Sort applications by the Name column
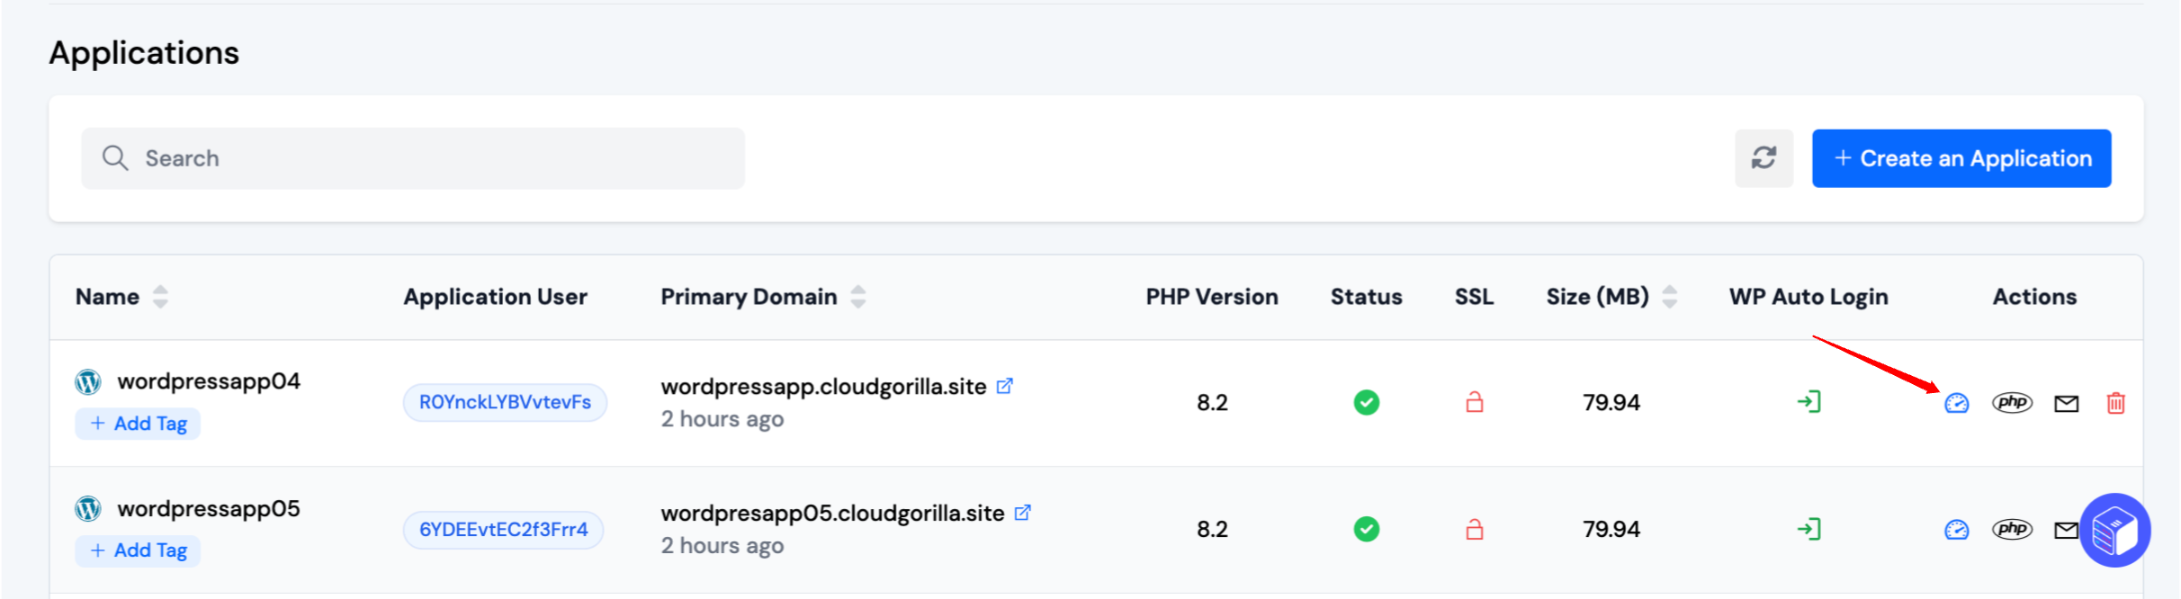This screenshot has width=2181, height=599. click(160, 297)
